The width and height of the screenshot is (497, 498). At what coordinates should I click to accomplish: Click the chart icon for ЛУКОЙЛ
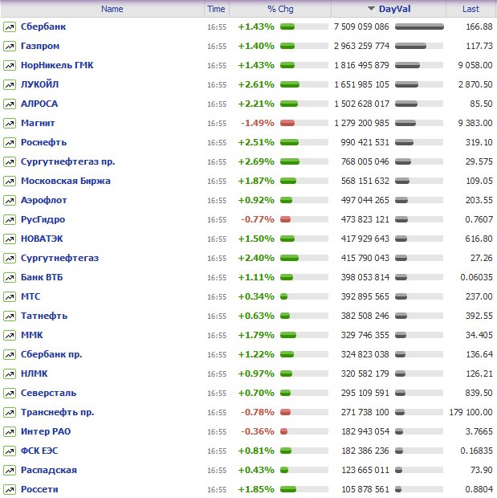[x=10, y=84]
